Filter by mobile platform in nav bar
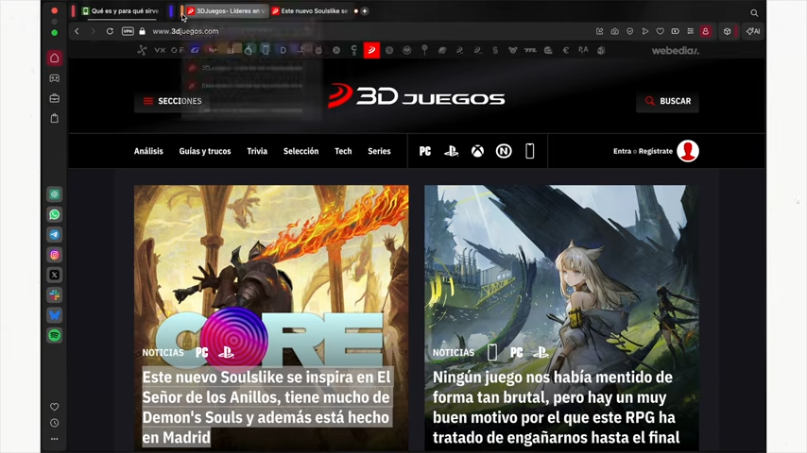807x453 pixels. [529, 151]
